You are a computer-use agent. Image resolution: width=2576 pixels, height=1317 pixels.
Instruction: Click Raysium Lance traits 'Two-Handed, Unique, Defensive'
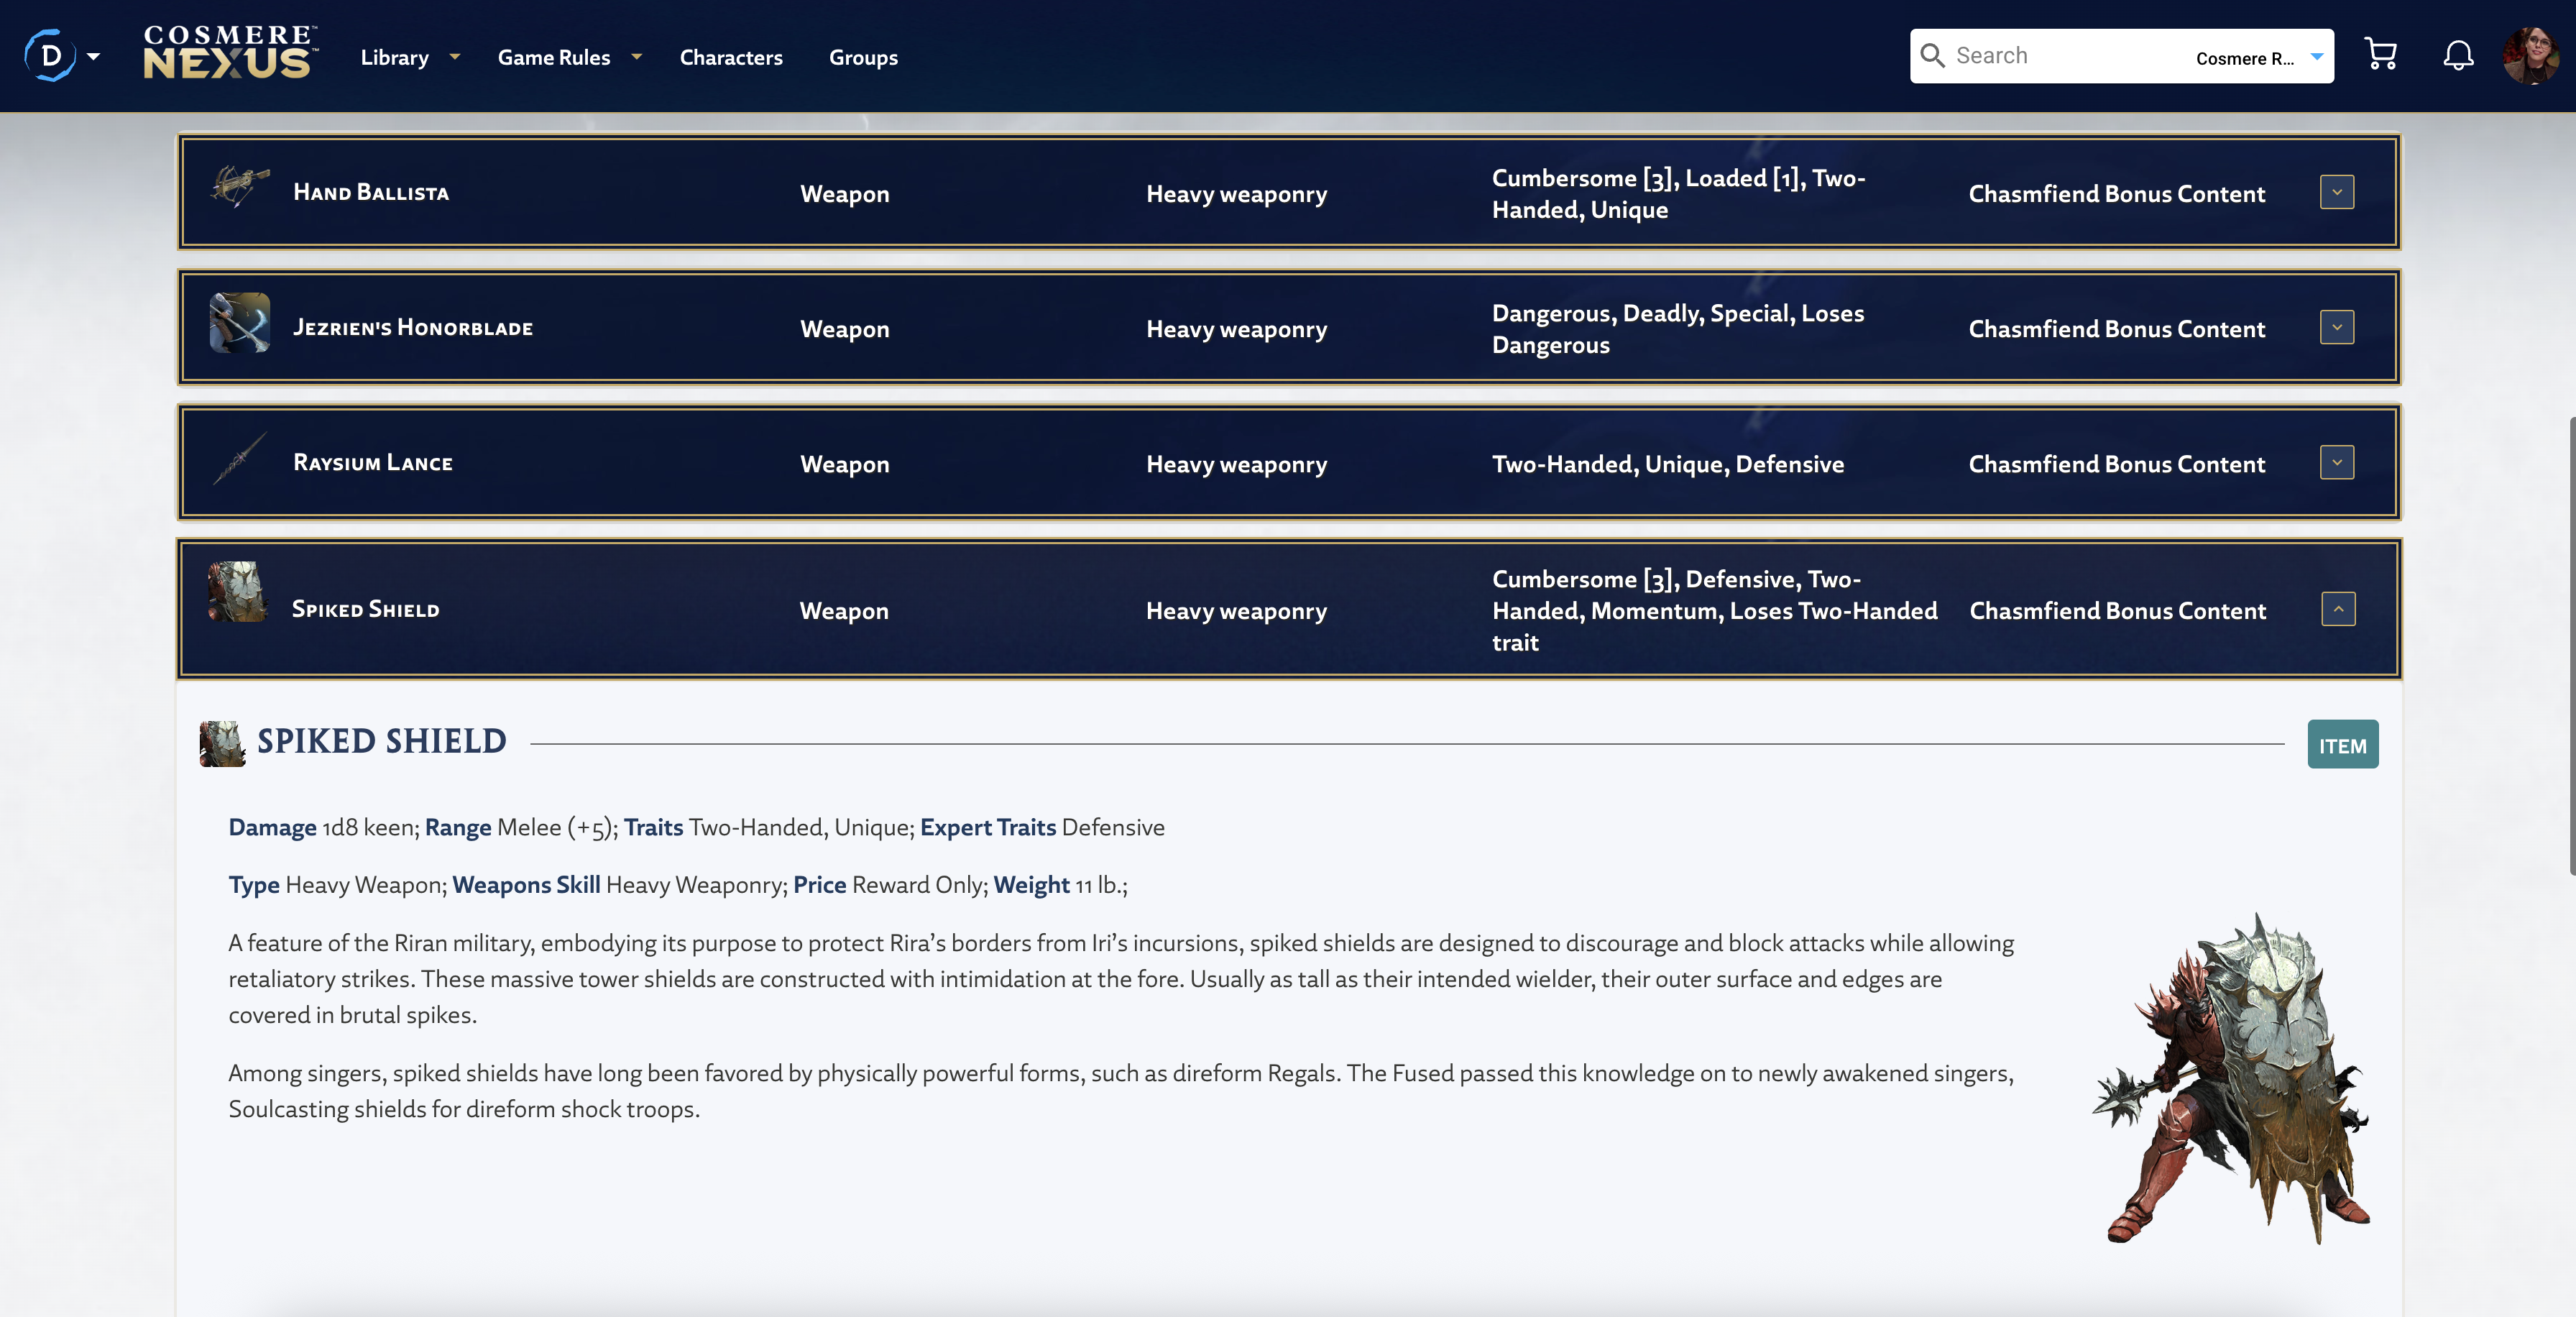[x=1667, y=464]
